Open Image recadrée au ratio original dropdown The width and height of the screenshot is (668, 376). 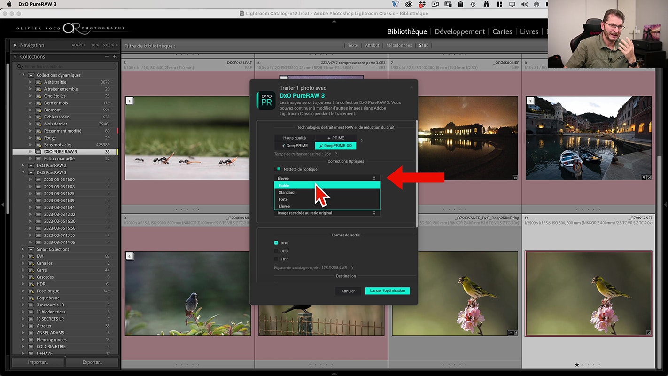click(x=327, y=213)
